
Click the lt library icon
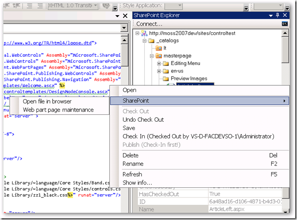(x=159, y=48)
